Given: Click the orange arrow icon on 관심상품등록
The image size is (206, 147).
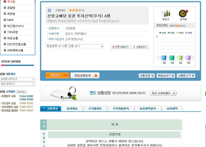Looking at the screenshot, I should tap(96, 76).
